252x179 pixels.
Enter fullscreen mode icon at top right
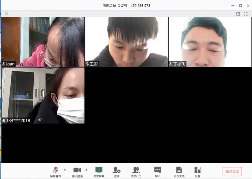coord(246,14)
